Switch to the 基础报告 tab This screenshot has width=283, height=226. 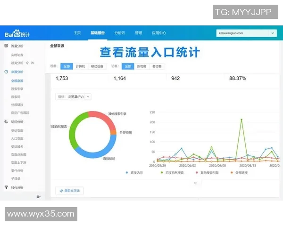point(98,33)
